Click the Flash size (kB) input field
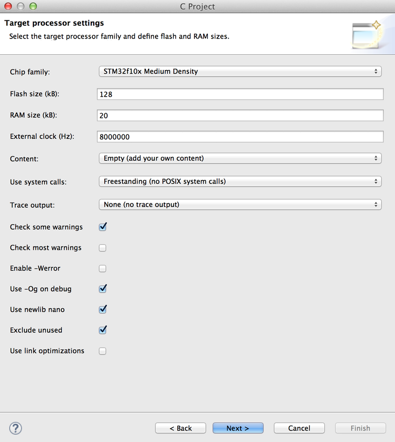The height and width of the screenshot is (442, 395). coord(240,94)
